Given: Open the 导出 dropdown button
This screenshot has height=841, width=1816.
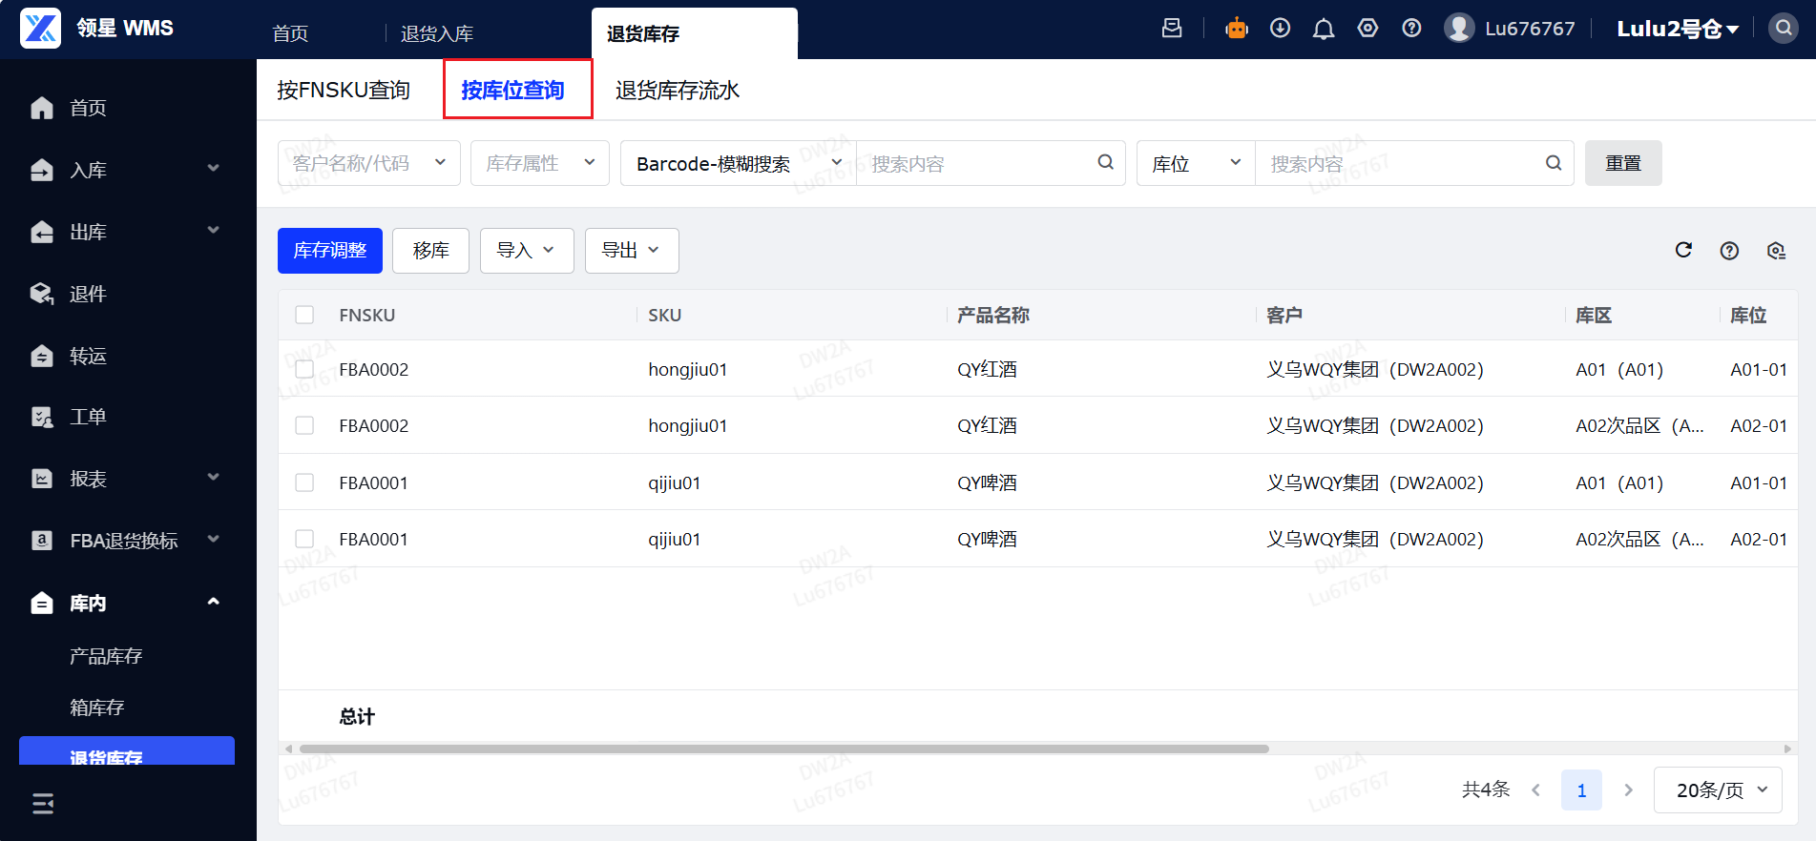Looking at the screenshot, I should [x=632, y=251].
